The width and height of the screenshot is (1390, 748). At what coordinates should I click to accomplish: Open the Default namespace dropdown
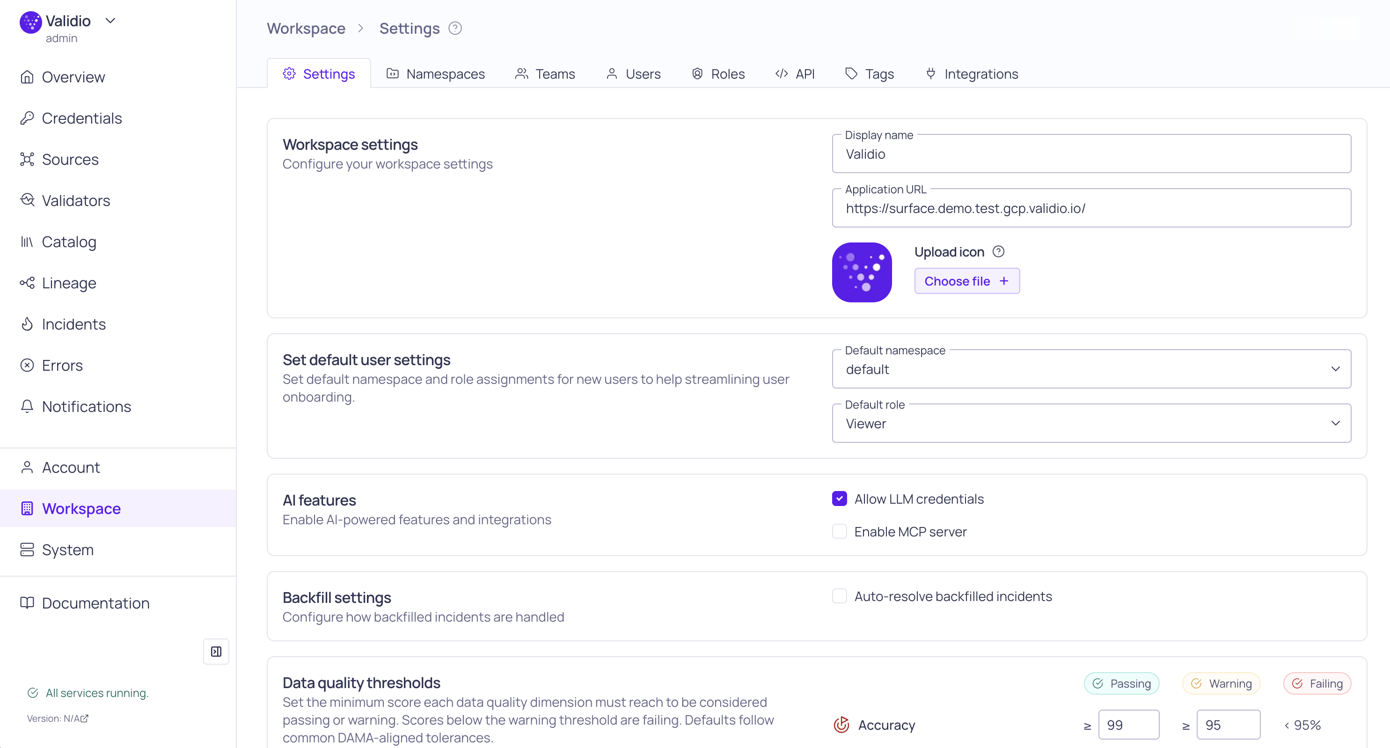[1091, 369]
